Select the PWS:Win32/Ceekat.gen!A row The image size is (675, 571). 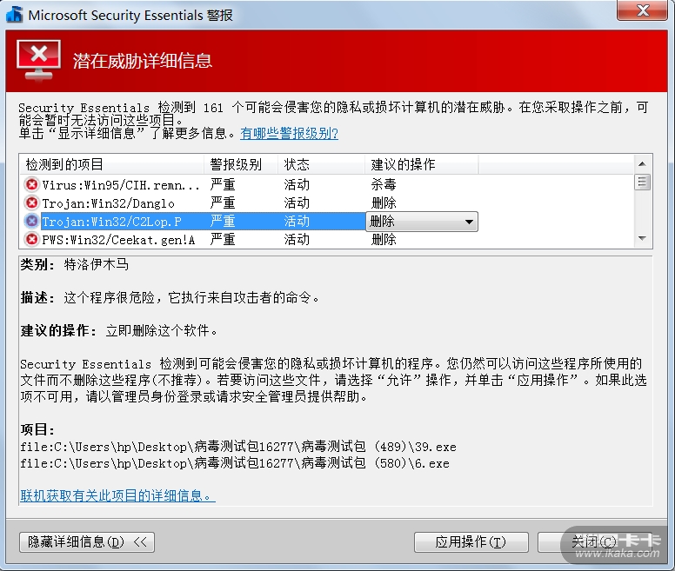click(x=327, y=240)
